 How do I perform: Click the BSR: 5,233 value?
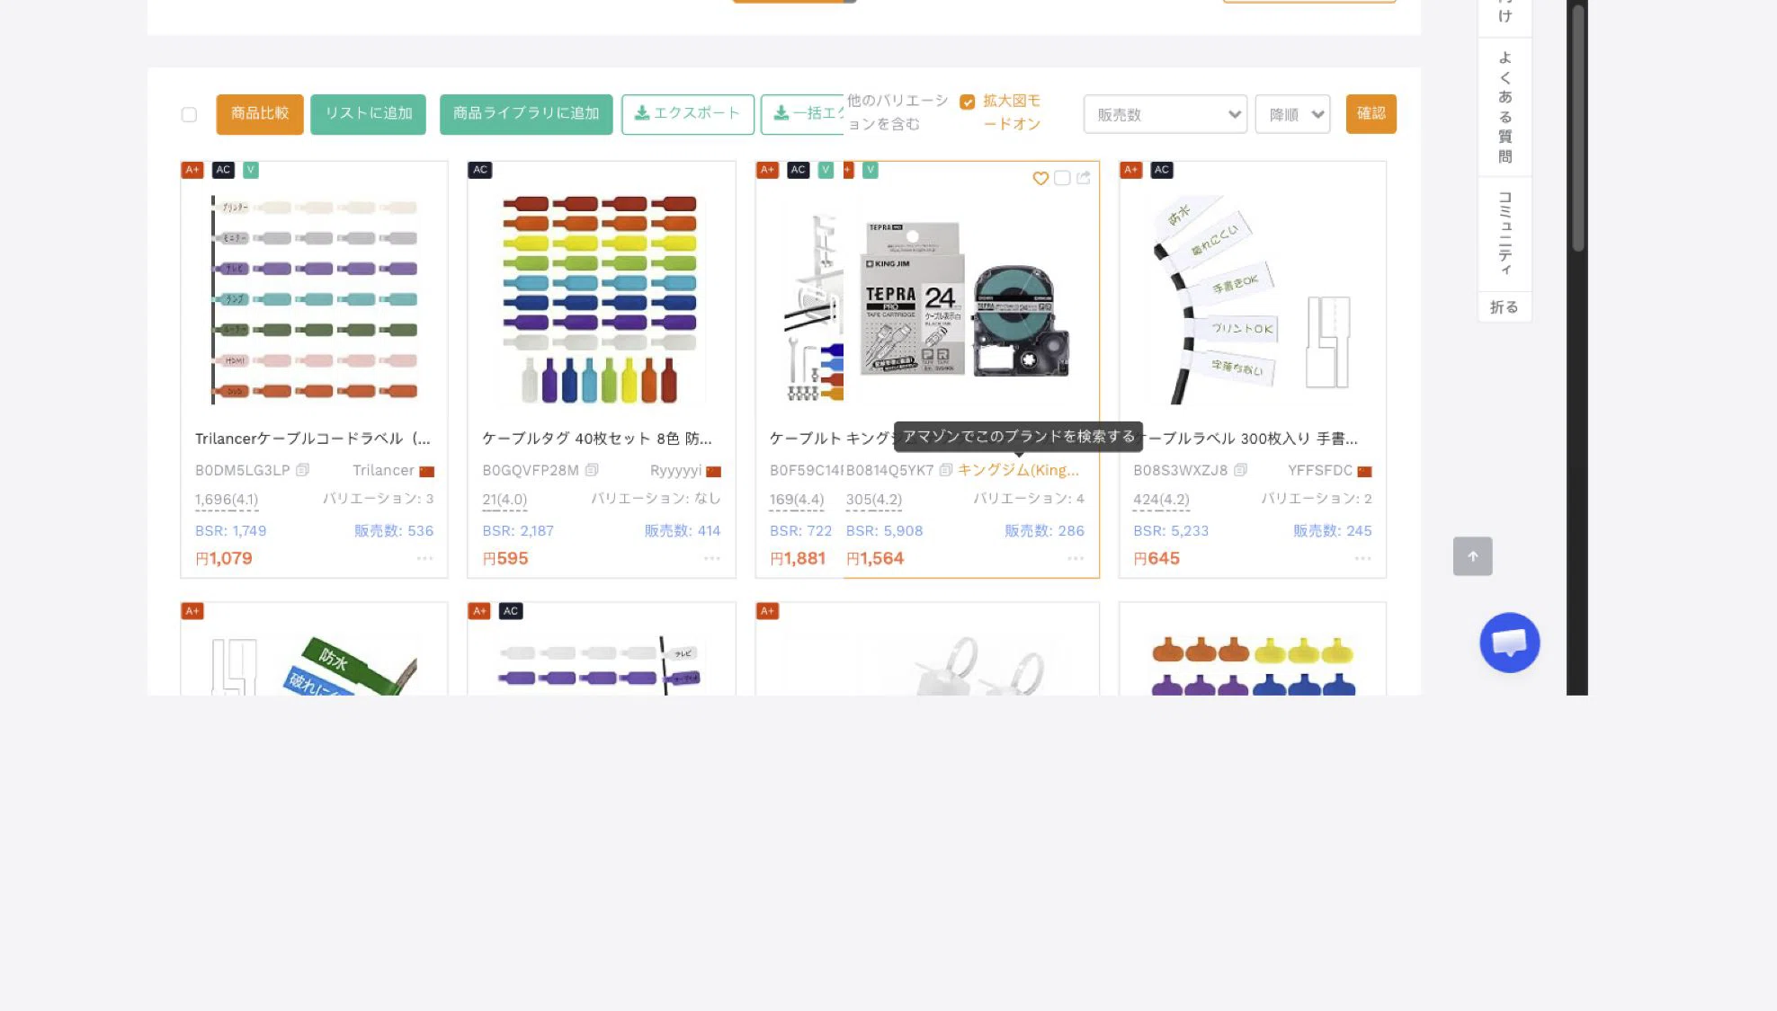[1171, 531]
